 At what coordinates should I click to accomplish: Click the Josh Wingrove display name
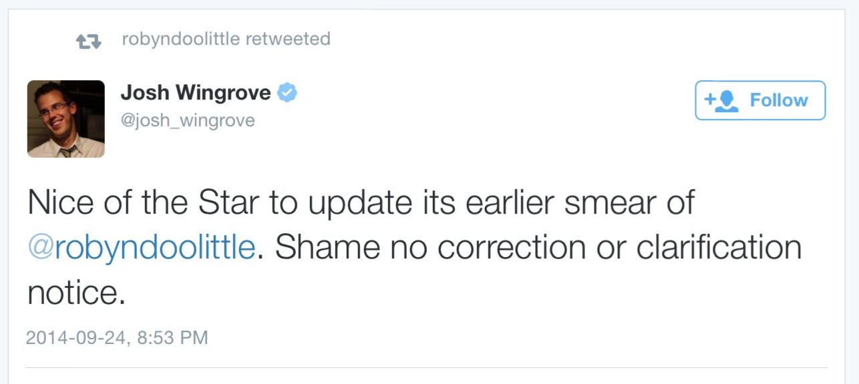(196, 93)
